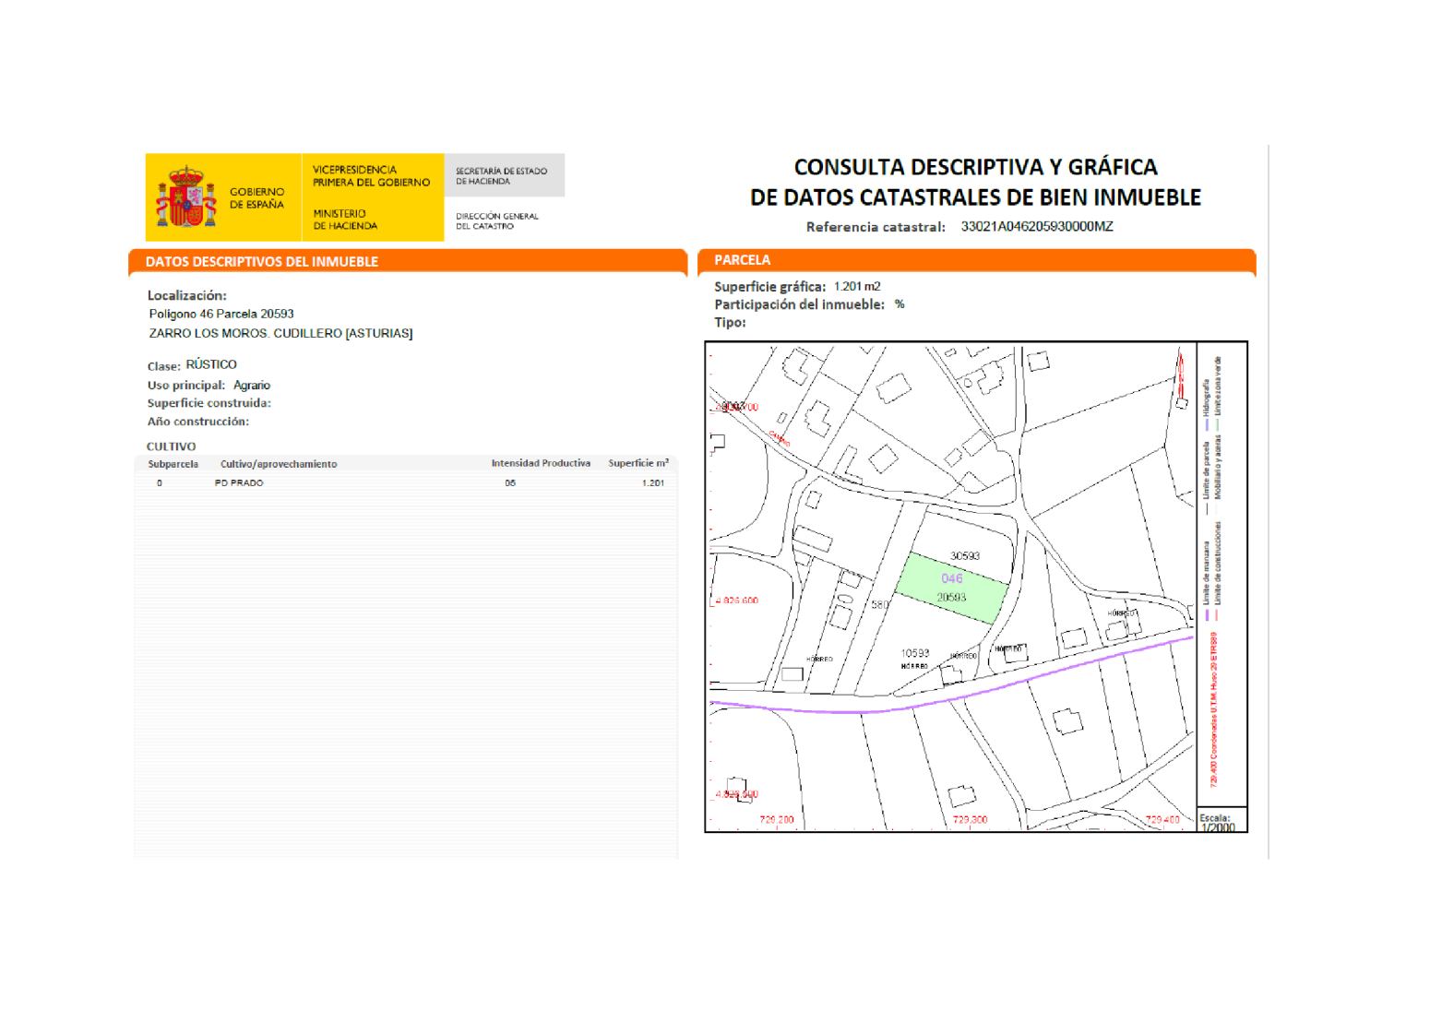Click the Clase value RÚSTICO

(x=211, y=364)
